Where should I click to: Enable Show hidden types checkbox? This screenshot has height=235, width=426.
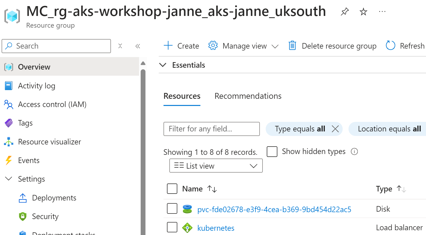[x=272, y=152]
